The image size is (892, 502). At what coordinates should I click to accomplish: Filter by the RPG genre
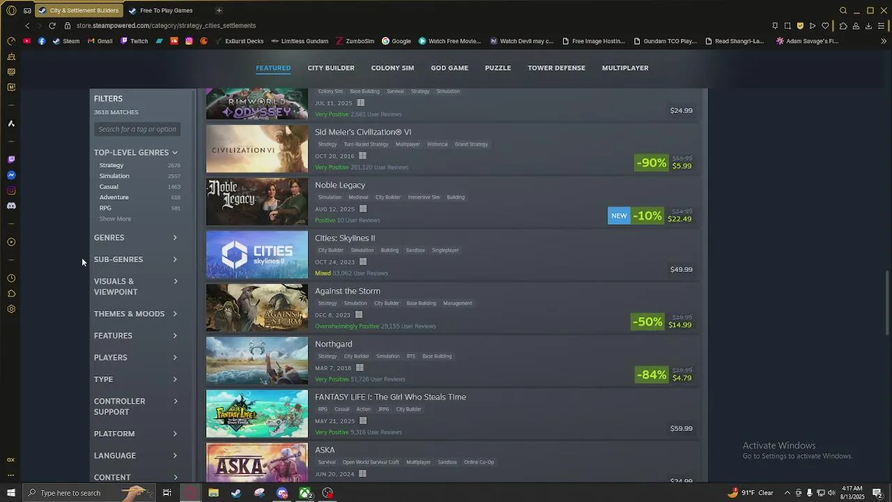coord(105,208)
